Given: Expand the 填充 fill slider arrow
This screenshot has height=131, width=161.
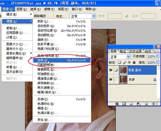Looking at the screenshot, I should [157, 62].
